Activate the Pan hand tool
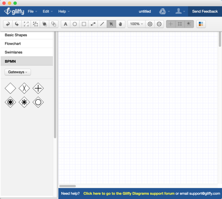Screen dimensions: 222x199 point(120,24)
